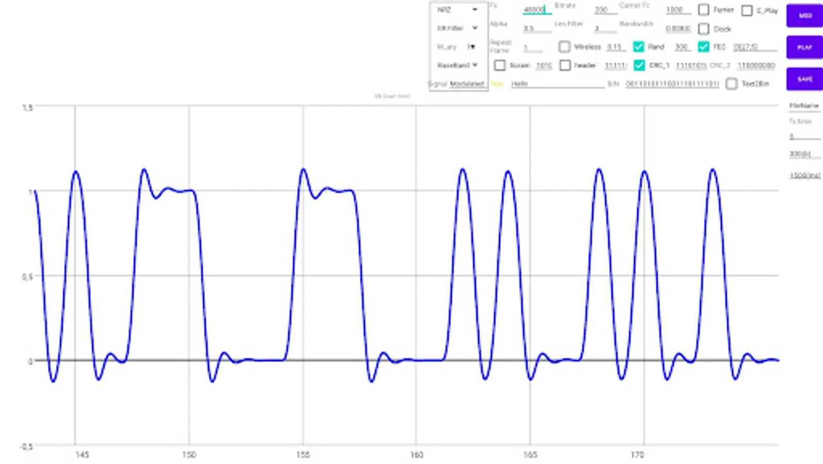Click the x-axis label 155
823x464 pixels.
point(303,455)
